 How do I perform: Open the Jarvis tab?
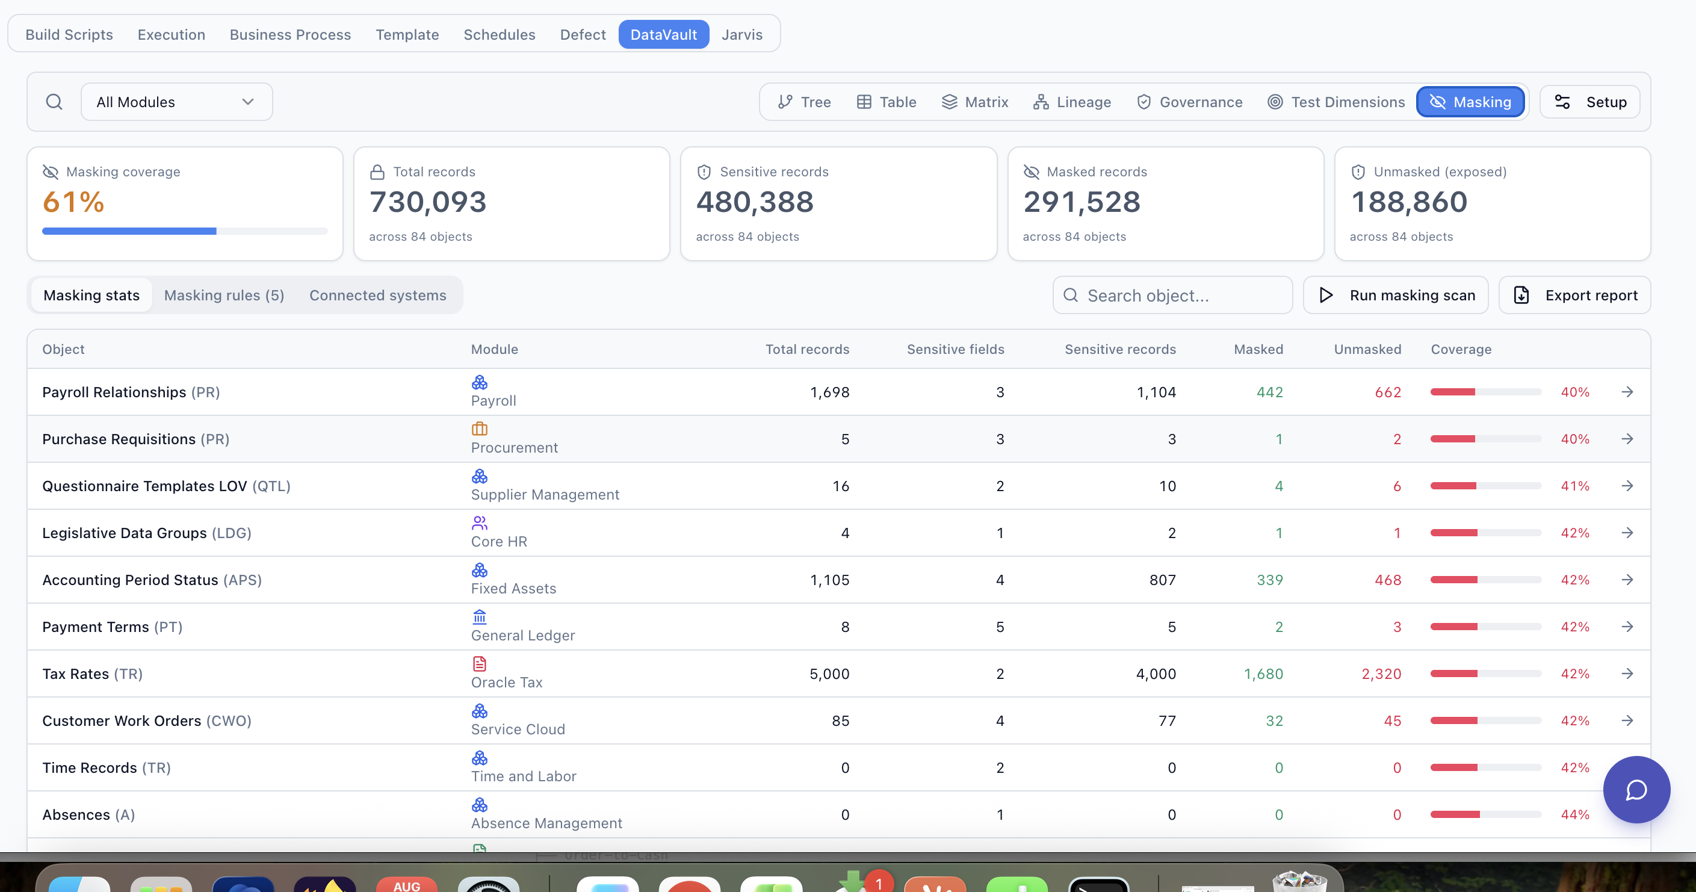[741, 34]
